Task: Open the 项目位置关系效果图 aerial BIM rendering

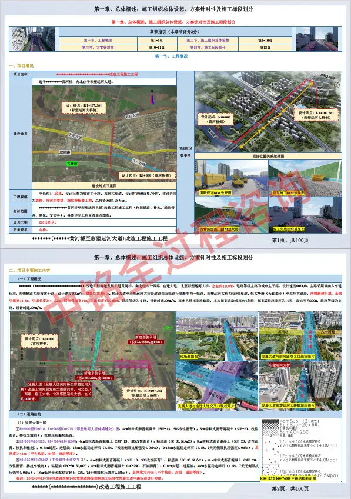Action: pos(268,112)
